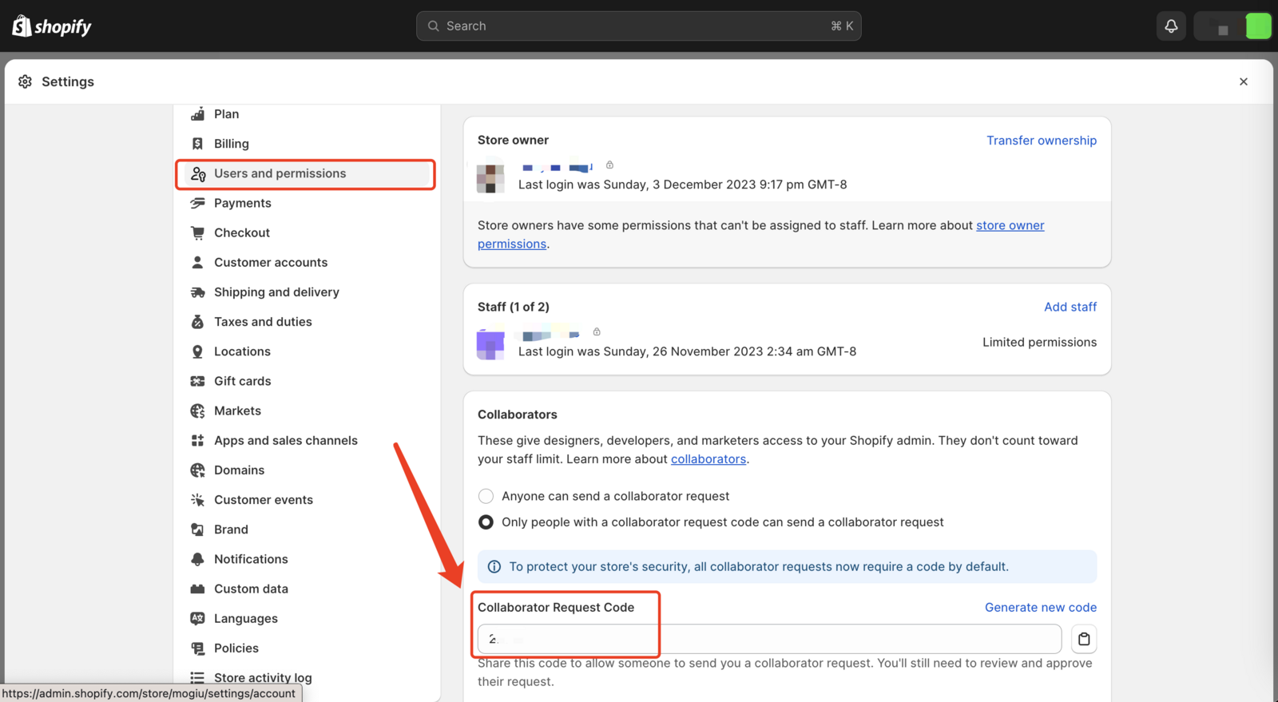Click the Collaborator Request Code field

click(x=768, y=639)
